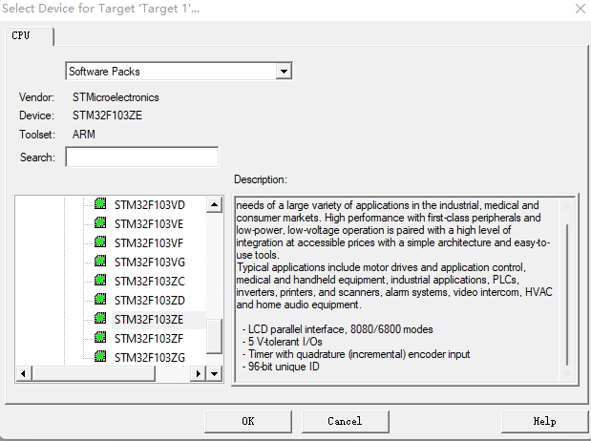Screen dimensions: 591x441
Task: Click the 'LCD parallel interface' description line
Action: (338, 329)
